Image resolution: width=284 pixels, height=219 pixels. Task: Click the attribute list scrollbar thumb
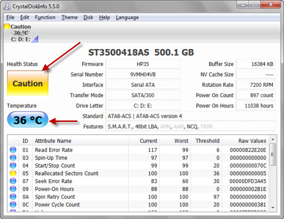[272, 155]
